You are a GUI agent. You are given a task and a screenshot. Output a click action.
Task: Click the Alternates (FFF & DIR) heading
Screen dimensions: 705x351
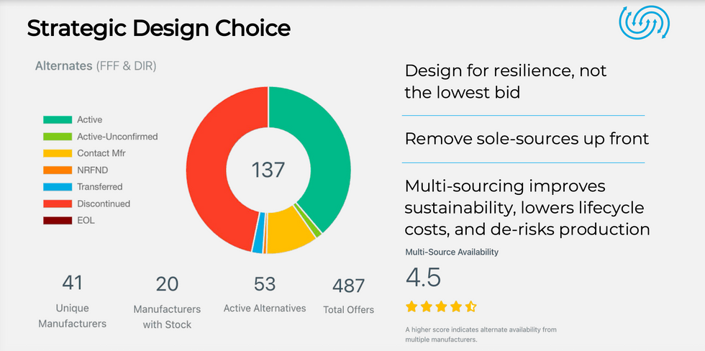(96, 66)
